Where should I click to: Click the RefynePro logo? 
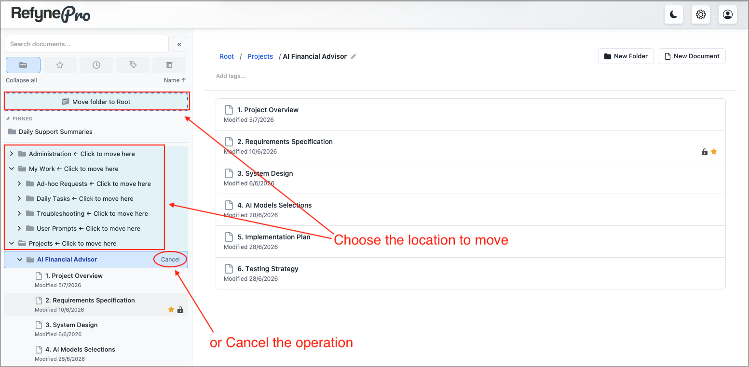click(51, 14)
